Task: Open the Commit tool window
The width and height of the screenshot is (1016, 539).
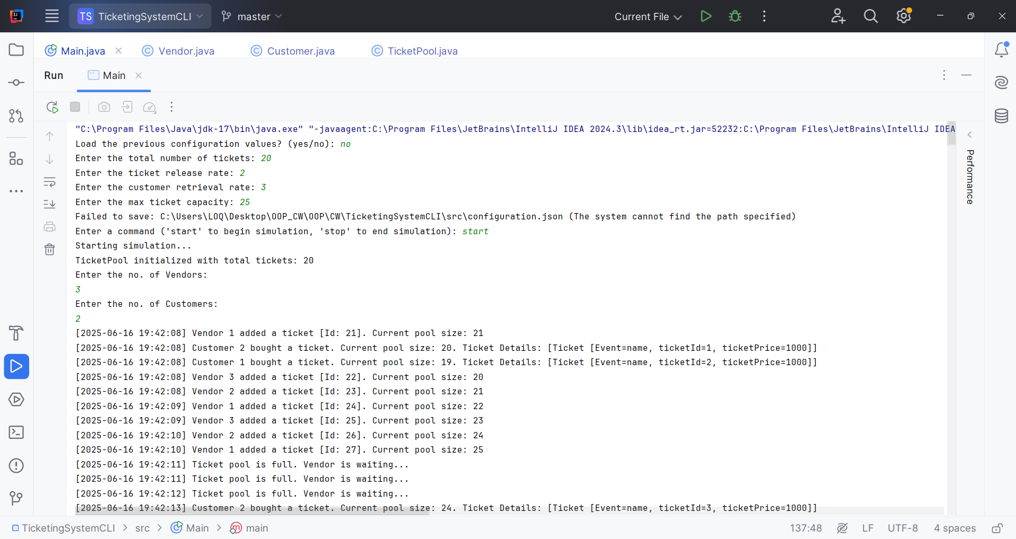Action: click(x=16, y=82)
